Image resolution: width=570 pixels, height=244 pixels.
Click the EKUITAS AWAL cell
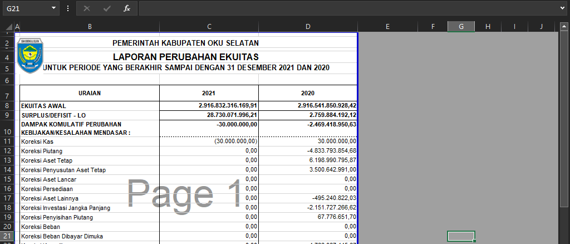89,105
